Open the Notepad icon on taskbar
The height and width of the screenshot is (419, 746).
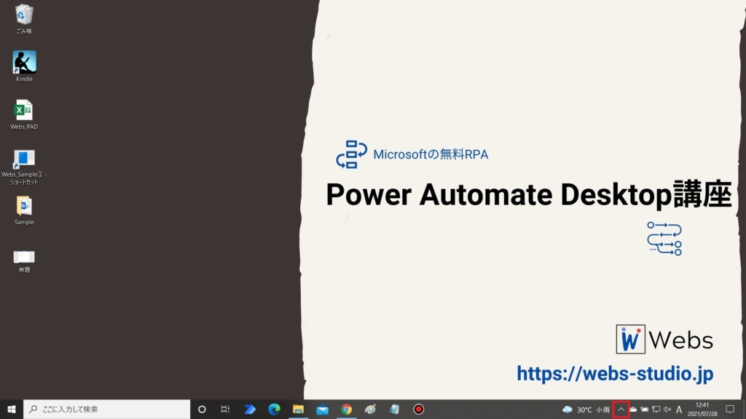[394, 409]
